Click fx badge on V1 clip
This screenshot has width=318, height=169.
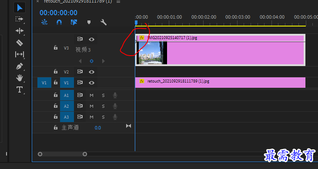point(142,81)
